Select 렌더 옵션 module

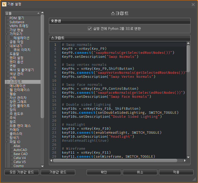pyautogui.click(x=16, y=62)
